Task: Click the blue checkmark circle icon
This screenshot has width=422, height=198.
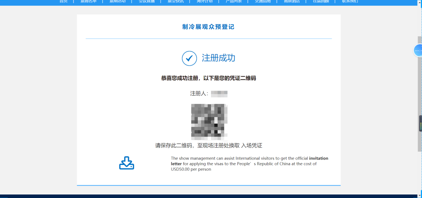Action: pos(190,58)
